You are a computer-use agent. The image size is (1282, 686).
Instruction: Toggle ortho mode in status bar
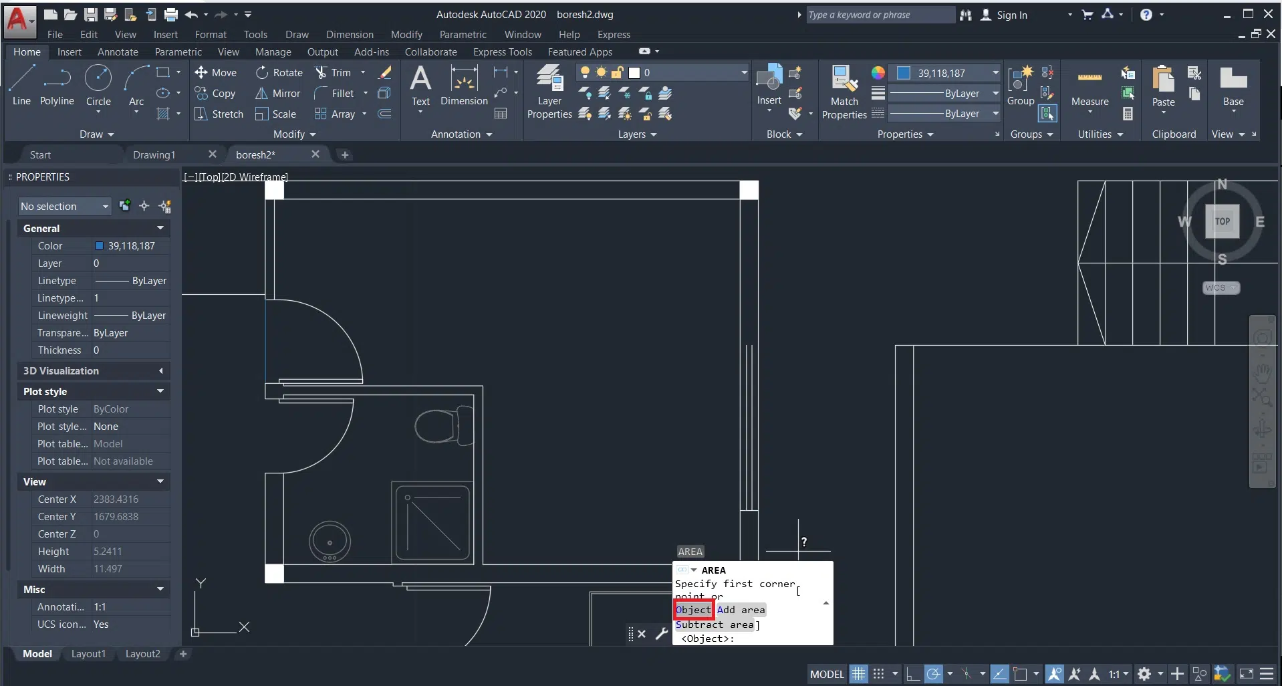click(x=912, y=674)
